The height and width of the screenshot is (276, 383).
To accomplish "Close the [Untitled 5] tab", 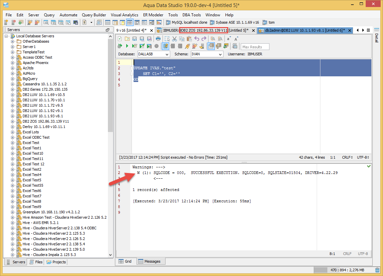I will pyautogui.click(x=253, y=31).
